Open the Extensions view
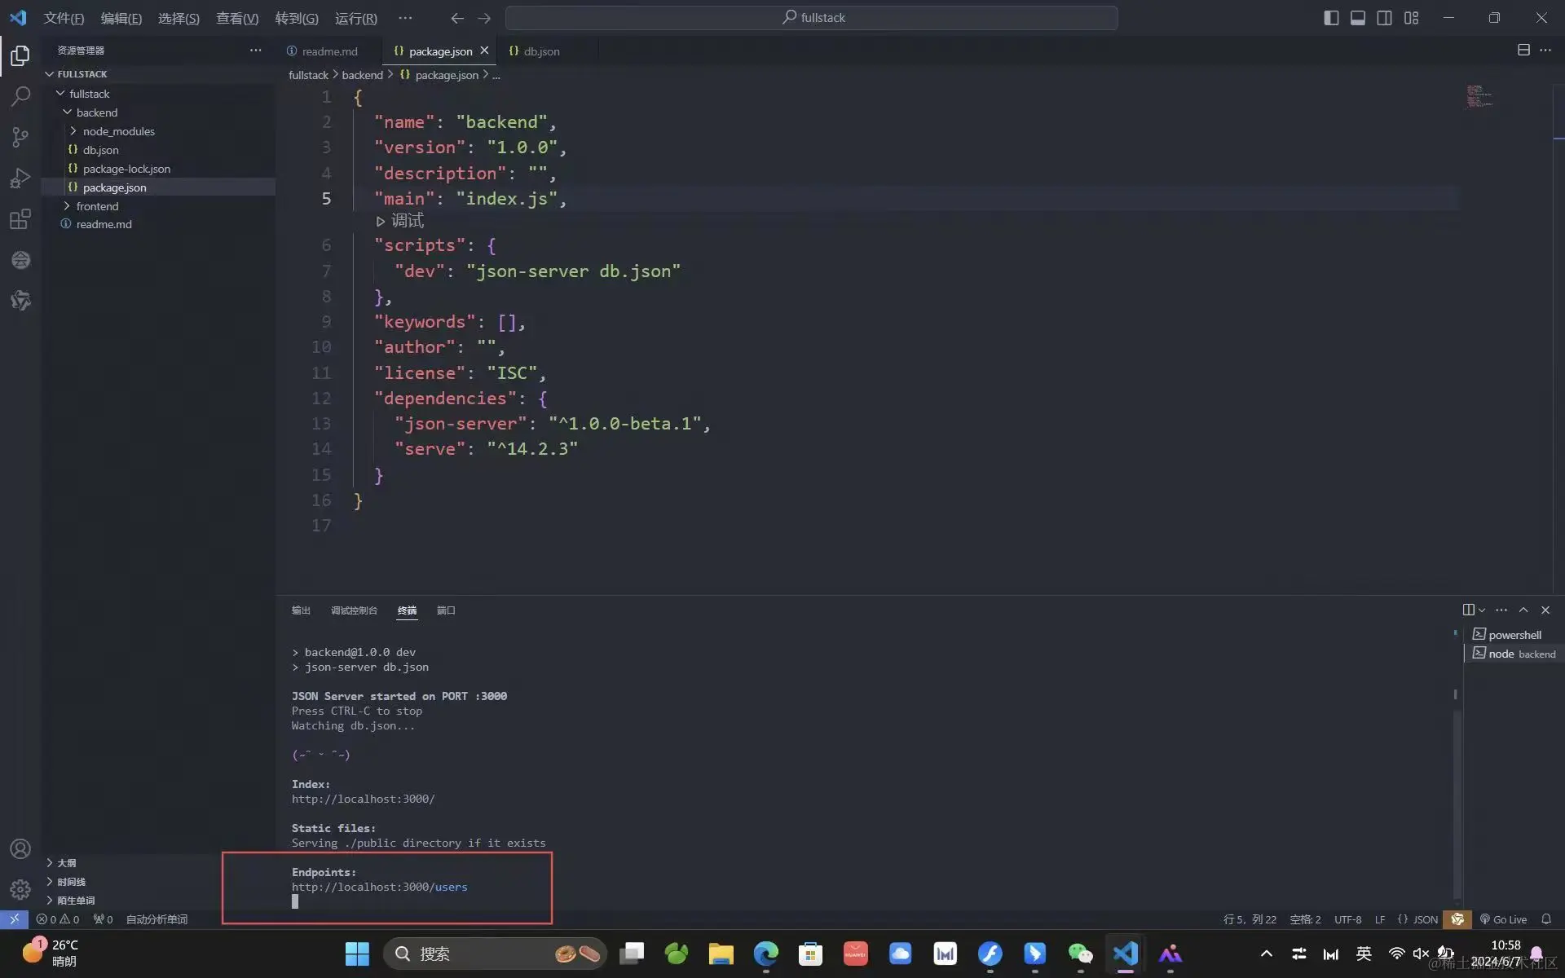This screenshot has width=1565, height=978. tap(20, 218)
